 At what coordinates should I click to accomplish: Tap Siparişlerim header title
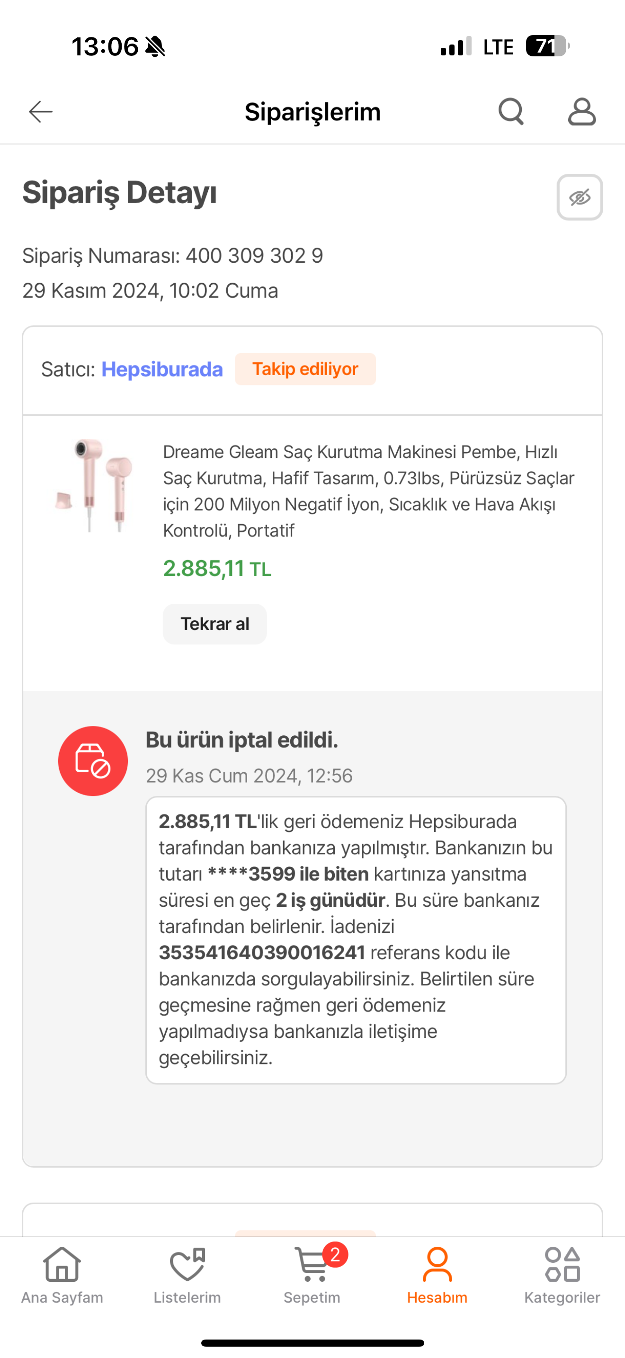tap(312, 112)
